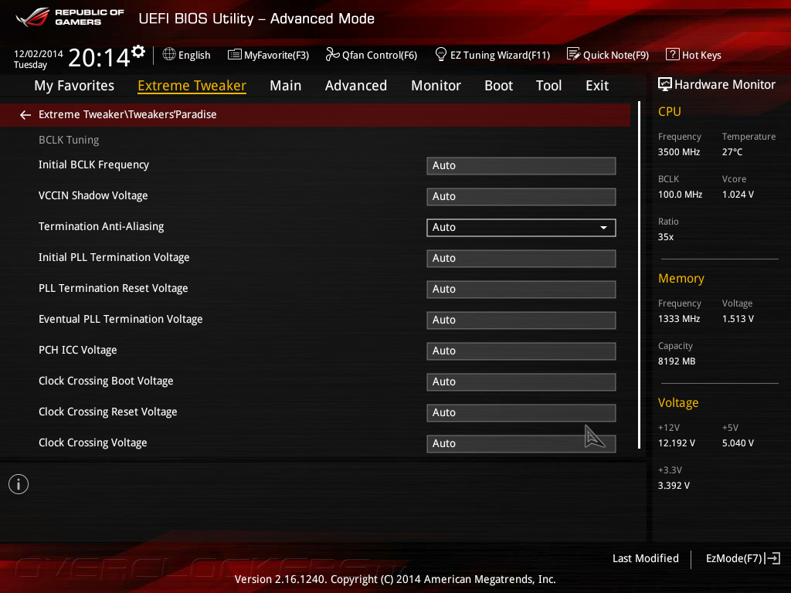Click the 20:14 clock display
The width and height of the screenshot is (791, 593).
[x=99, y=57]
